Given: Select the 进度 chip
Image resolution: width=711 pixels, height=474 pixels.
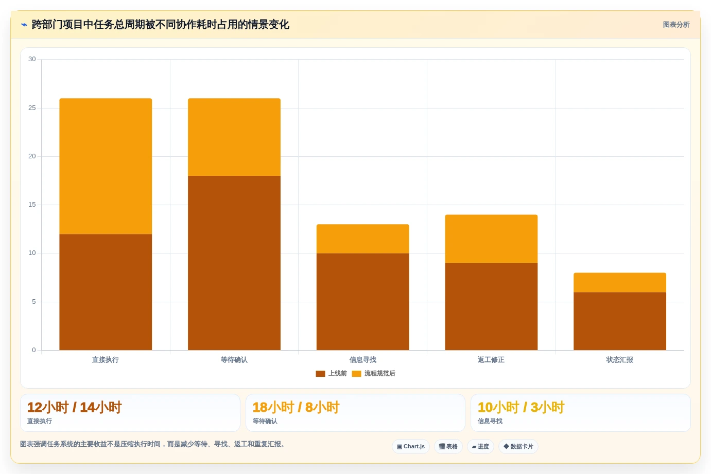Looking at the screenshot, I should click(480, 446).
